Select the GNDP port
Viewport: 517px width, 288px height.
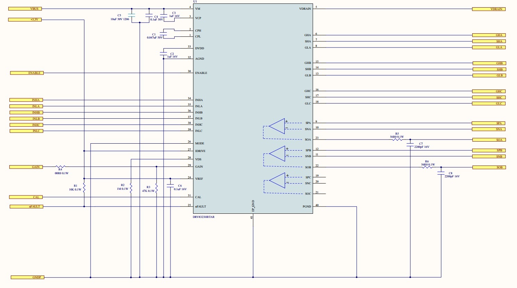coord(28,277)
